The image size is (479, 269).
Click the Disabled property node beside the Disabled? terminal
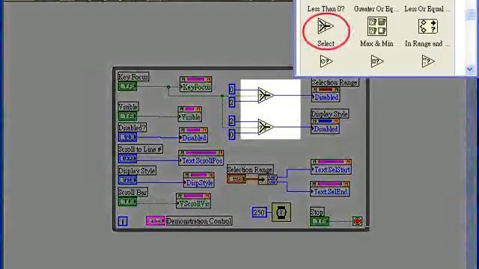pyautogui.click(x=193, y=134)
